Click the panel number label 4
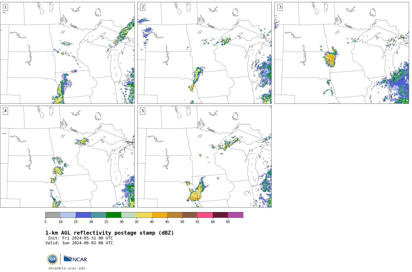This screenshot has height=272, width=412. 5,111
